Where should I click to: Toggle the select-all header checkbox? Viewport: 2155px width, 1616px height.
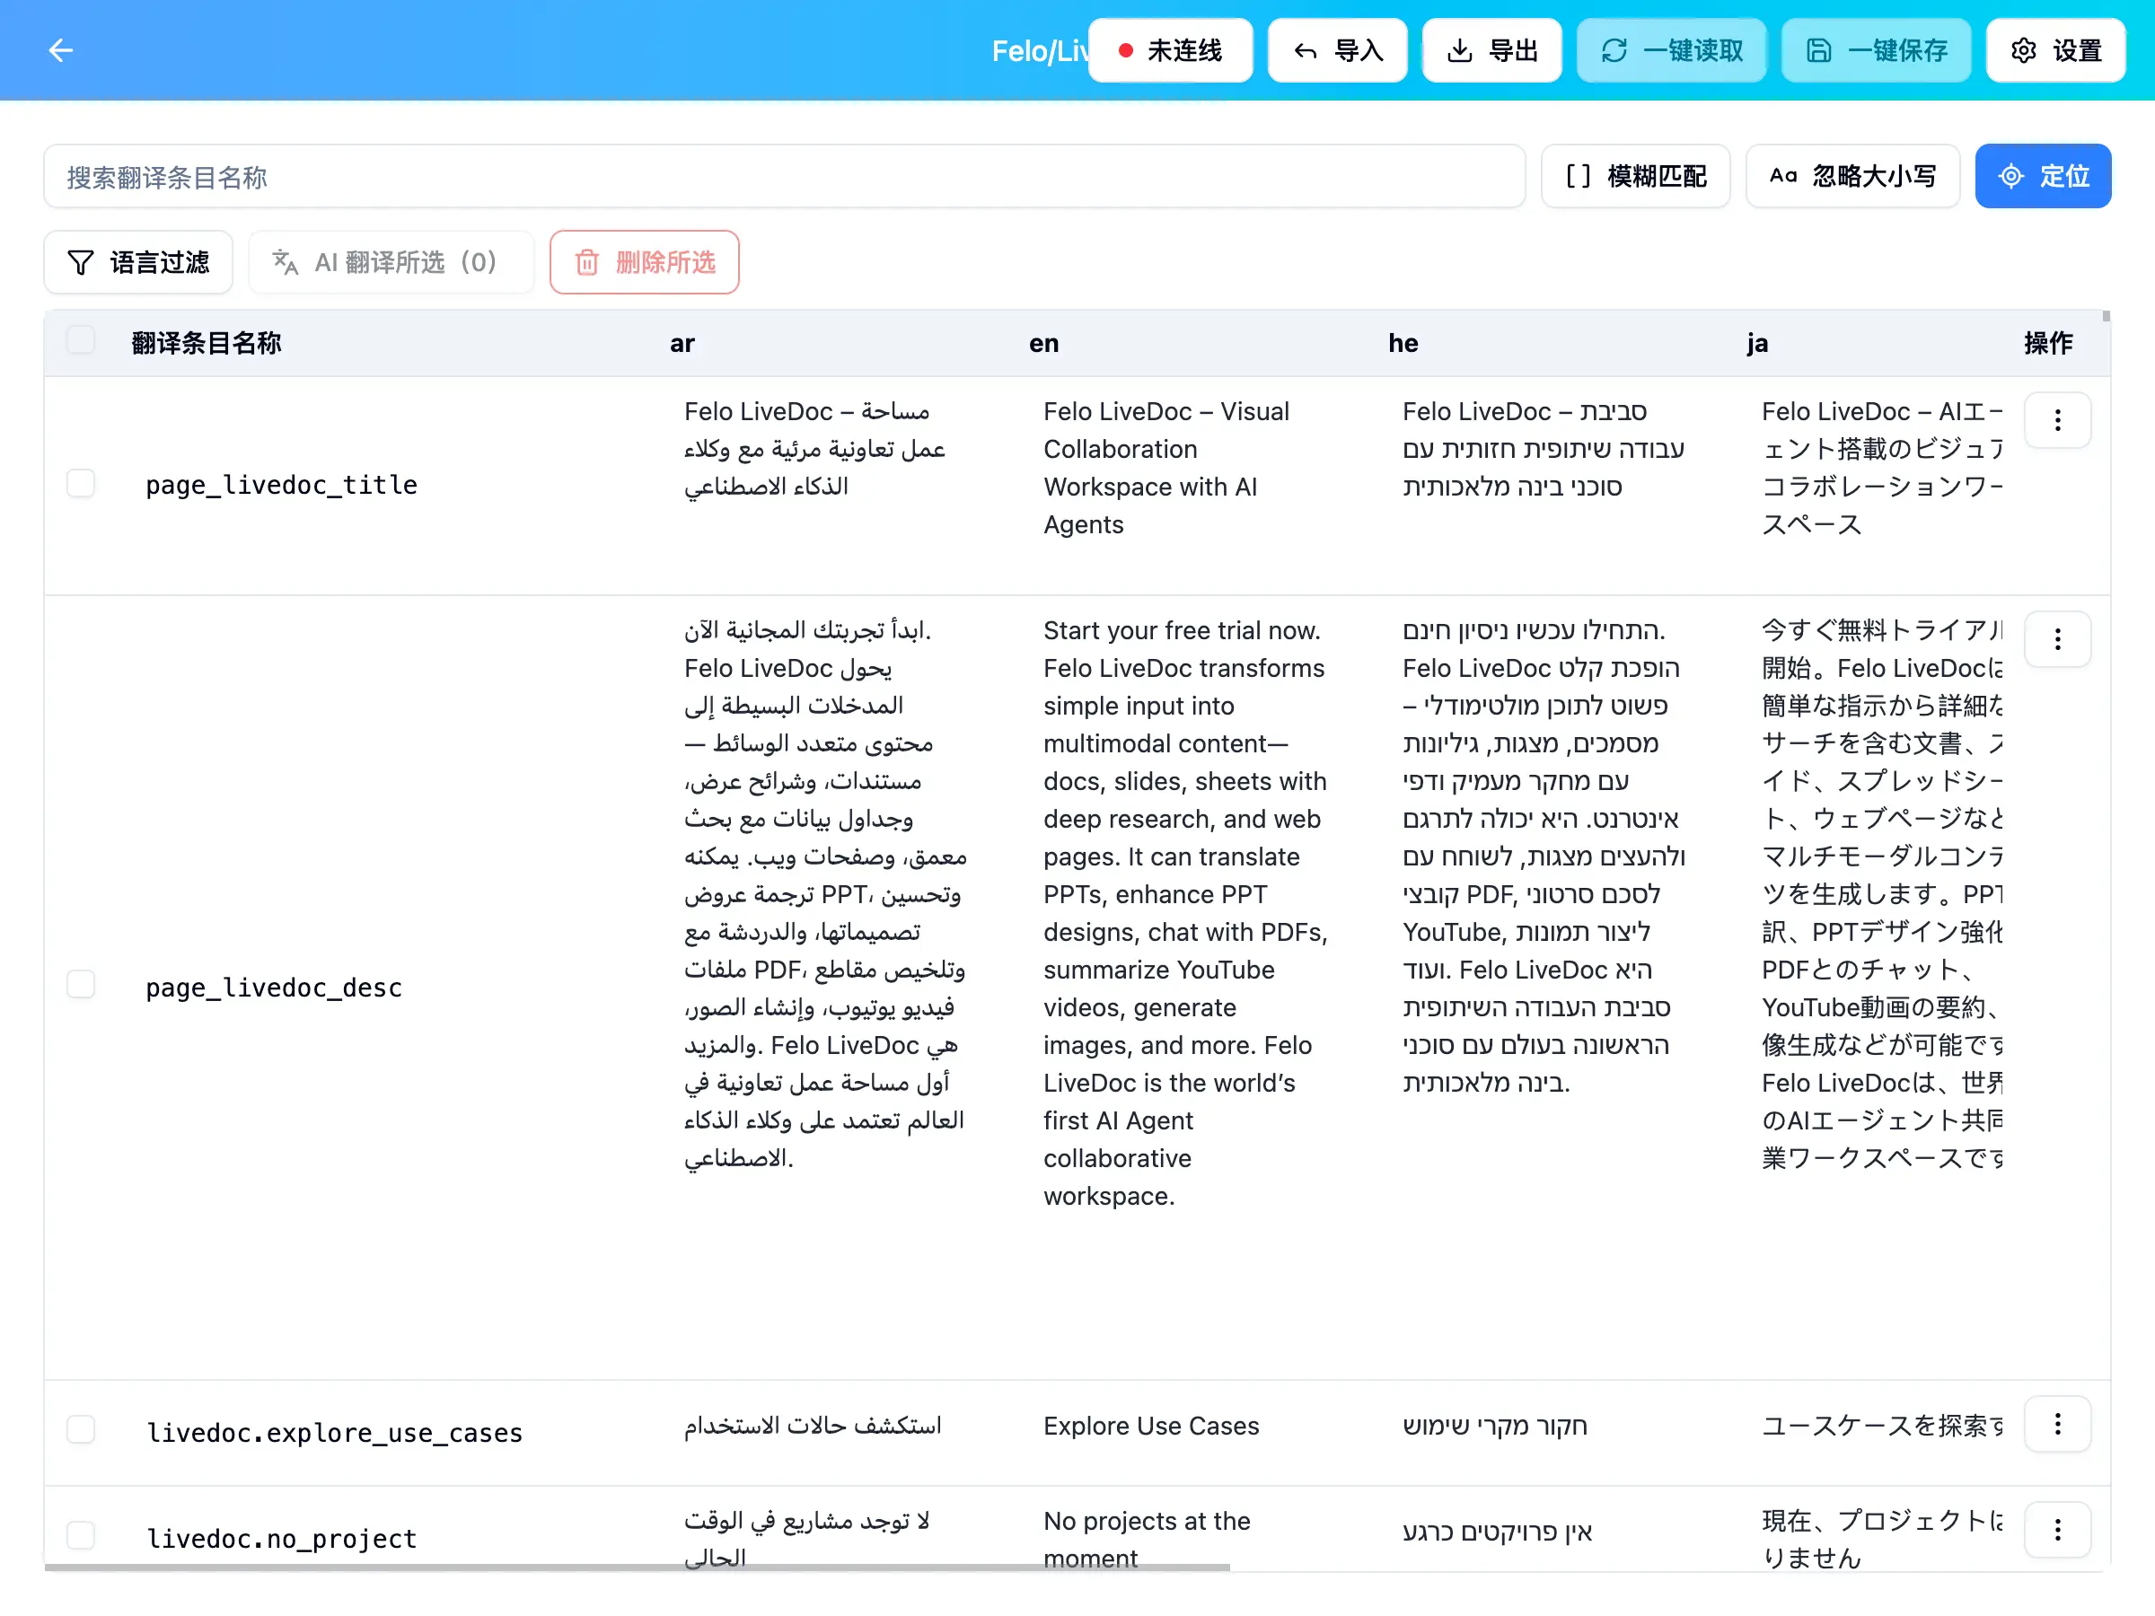tap(81, 341)
